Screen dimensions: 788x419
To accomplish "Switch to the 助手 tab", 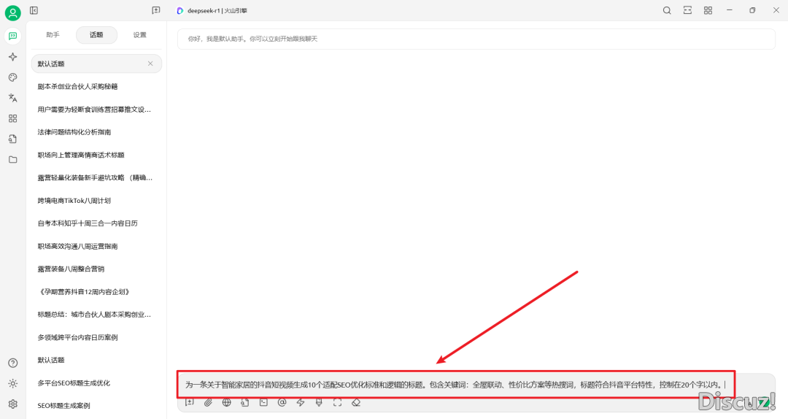I will [53, 34].
